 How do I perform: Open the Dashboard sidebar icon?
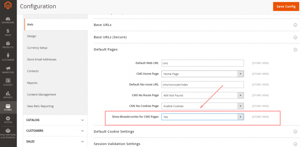point(8,20)
